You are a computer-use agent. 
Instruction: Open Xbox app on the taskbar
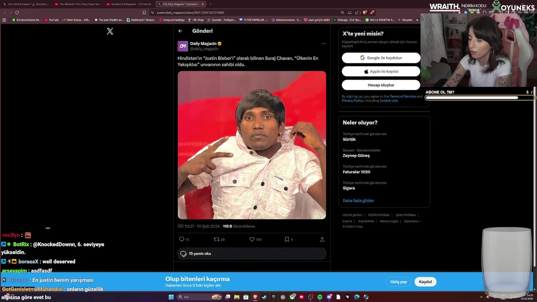[292, 297]
